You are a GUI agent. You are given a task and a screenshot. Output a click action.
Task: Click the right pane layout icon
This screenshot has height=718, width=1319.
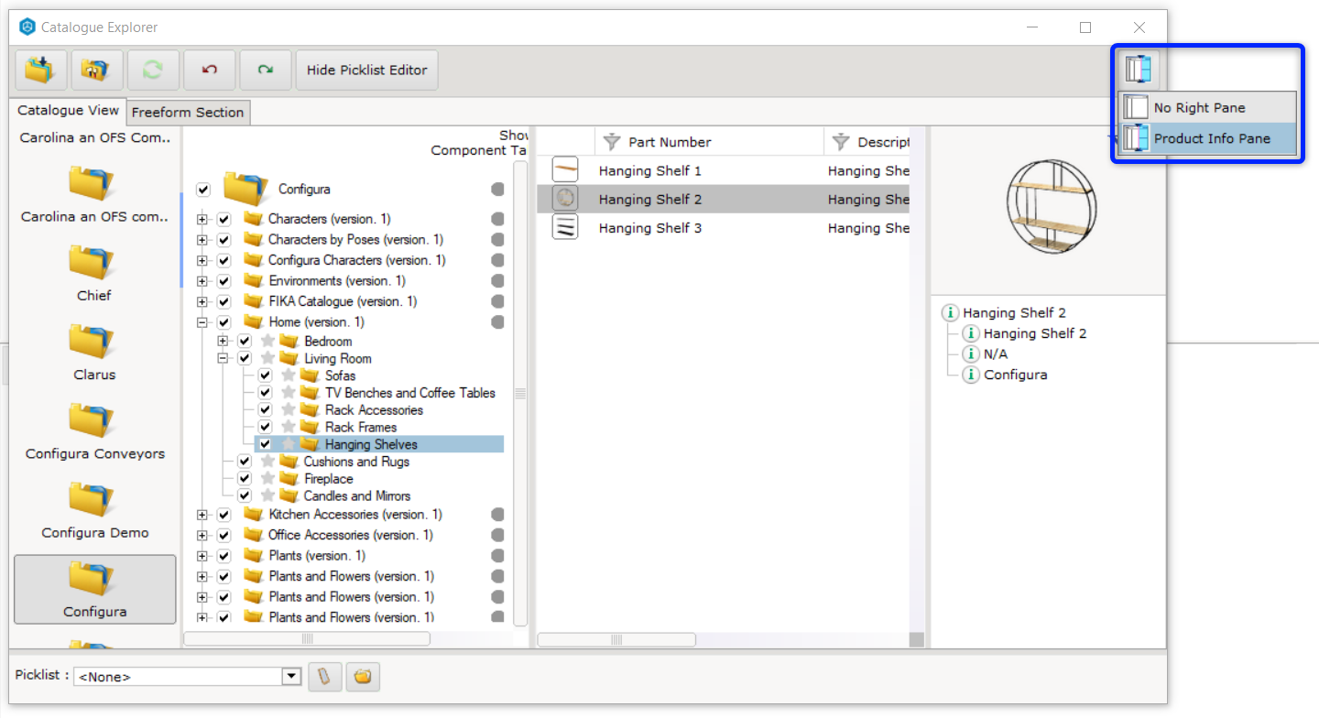[x=1139, y=70]
